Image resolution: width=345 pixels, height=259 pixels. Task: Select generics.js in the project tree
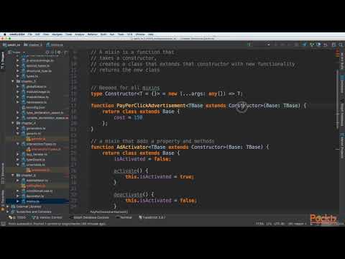[38, 139]
